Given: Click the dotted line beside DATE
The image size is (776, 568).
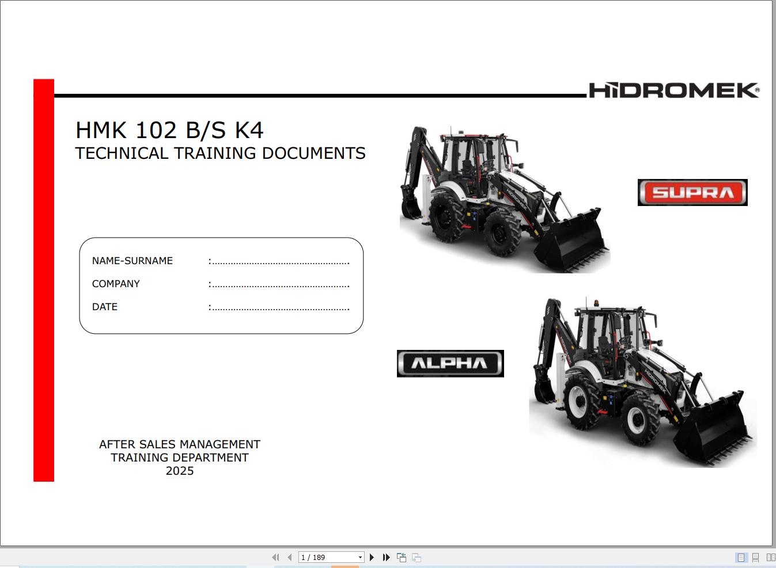Looking at the screenshot, I should (279, 308).
